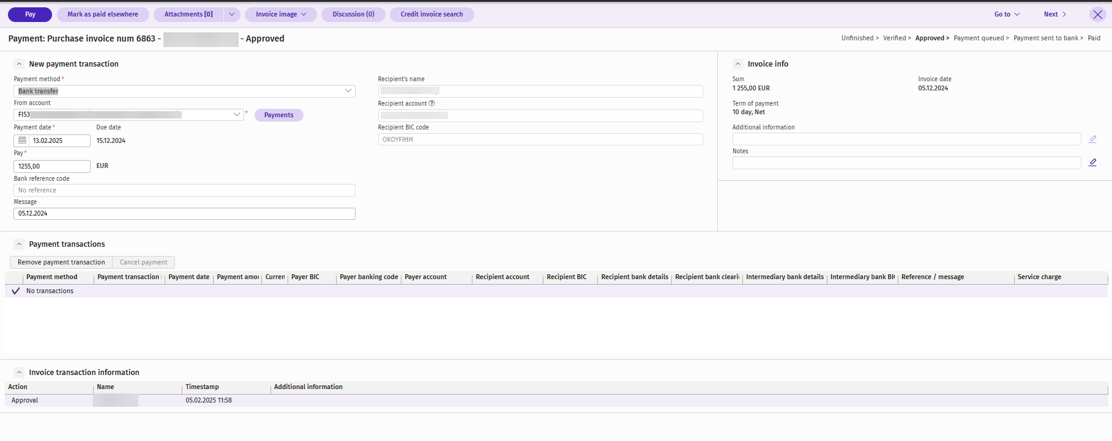Open the Go to menu
This screenshot has height=441, width=1112.
click(x=1007, y=14)
